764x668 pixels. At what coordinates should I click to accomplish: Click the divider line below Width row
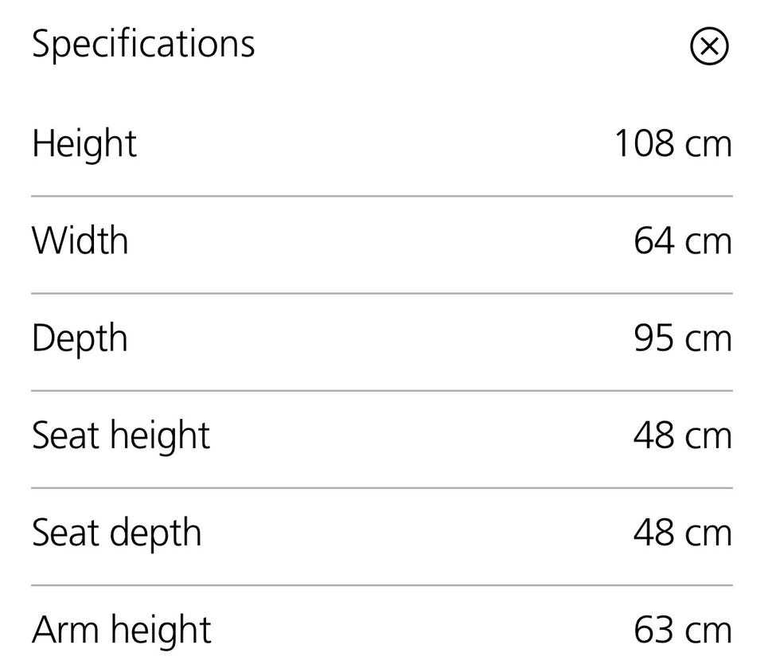coord(382,293)
